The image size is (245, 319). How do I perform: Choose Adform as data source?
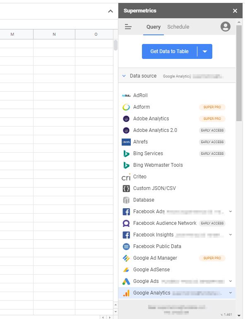click(177, 107)
